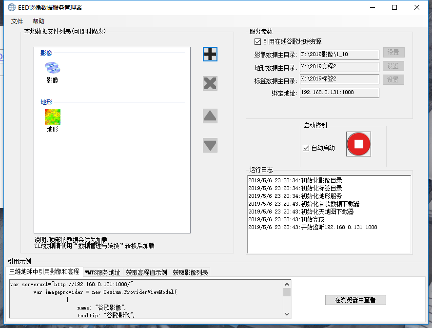
Task: Move item down with the down arrow
Action: pos(210,145)
